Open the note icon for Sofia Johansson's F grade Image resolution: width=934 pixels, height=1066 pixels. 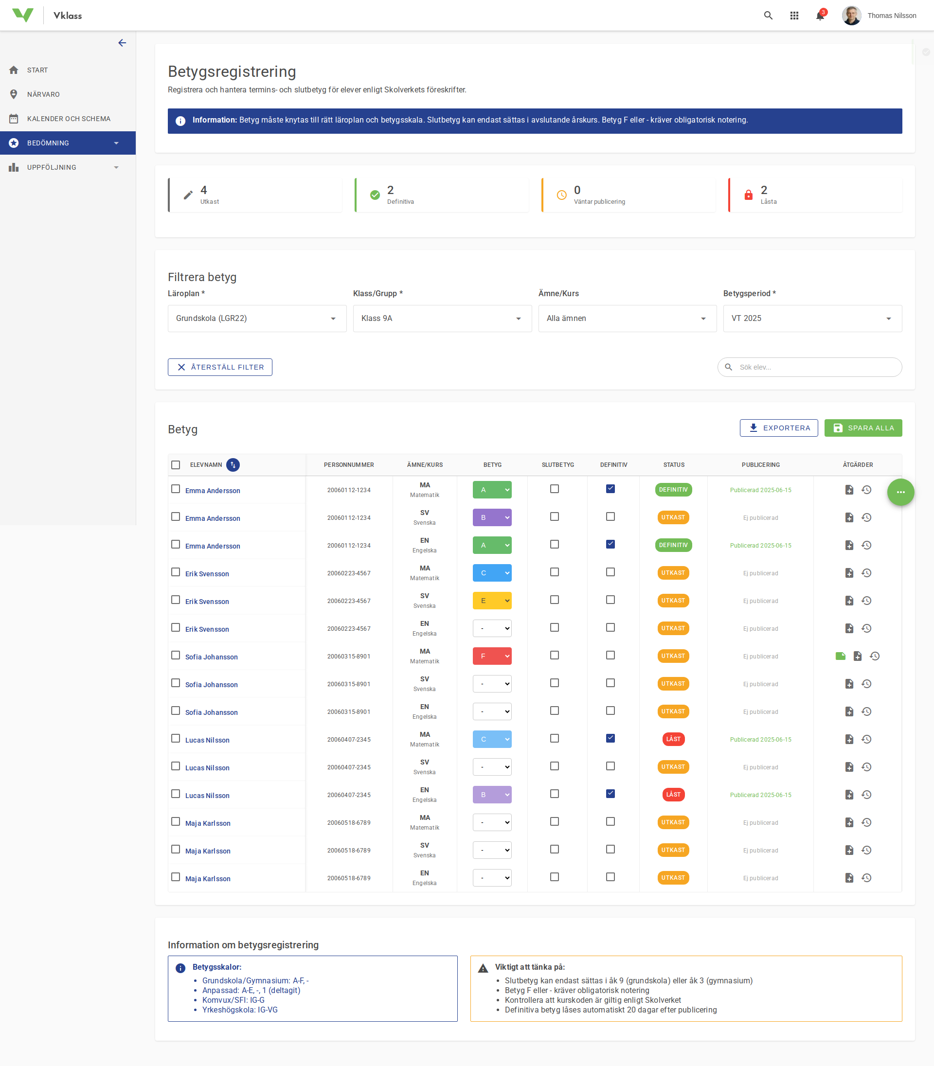click(x=840, y=656)
